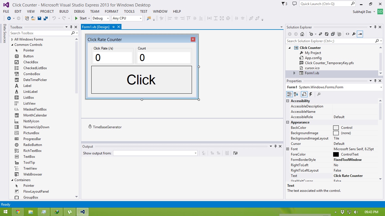
Task: Switch Properties to alphabetical sorting
Action: [297, 94]
